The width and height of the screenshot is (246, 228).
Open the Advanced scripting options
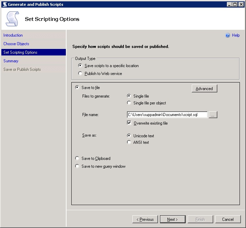pyautogui.click(x=204, y=89)
